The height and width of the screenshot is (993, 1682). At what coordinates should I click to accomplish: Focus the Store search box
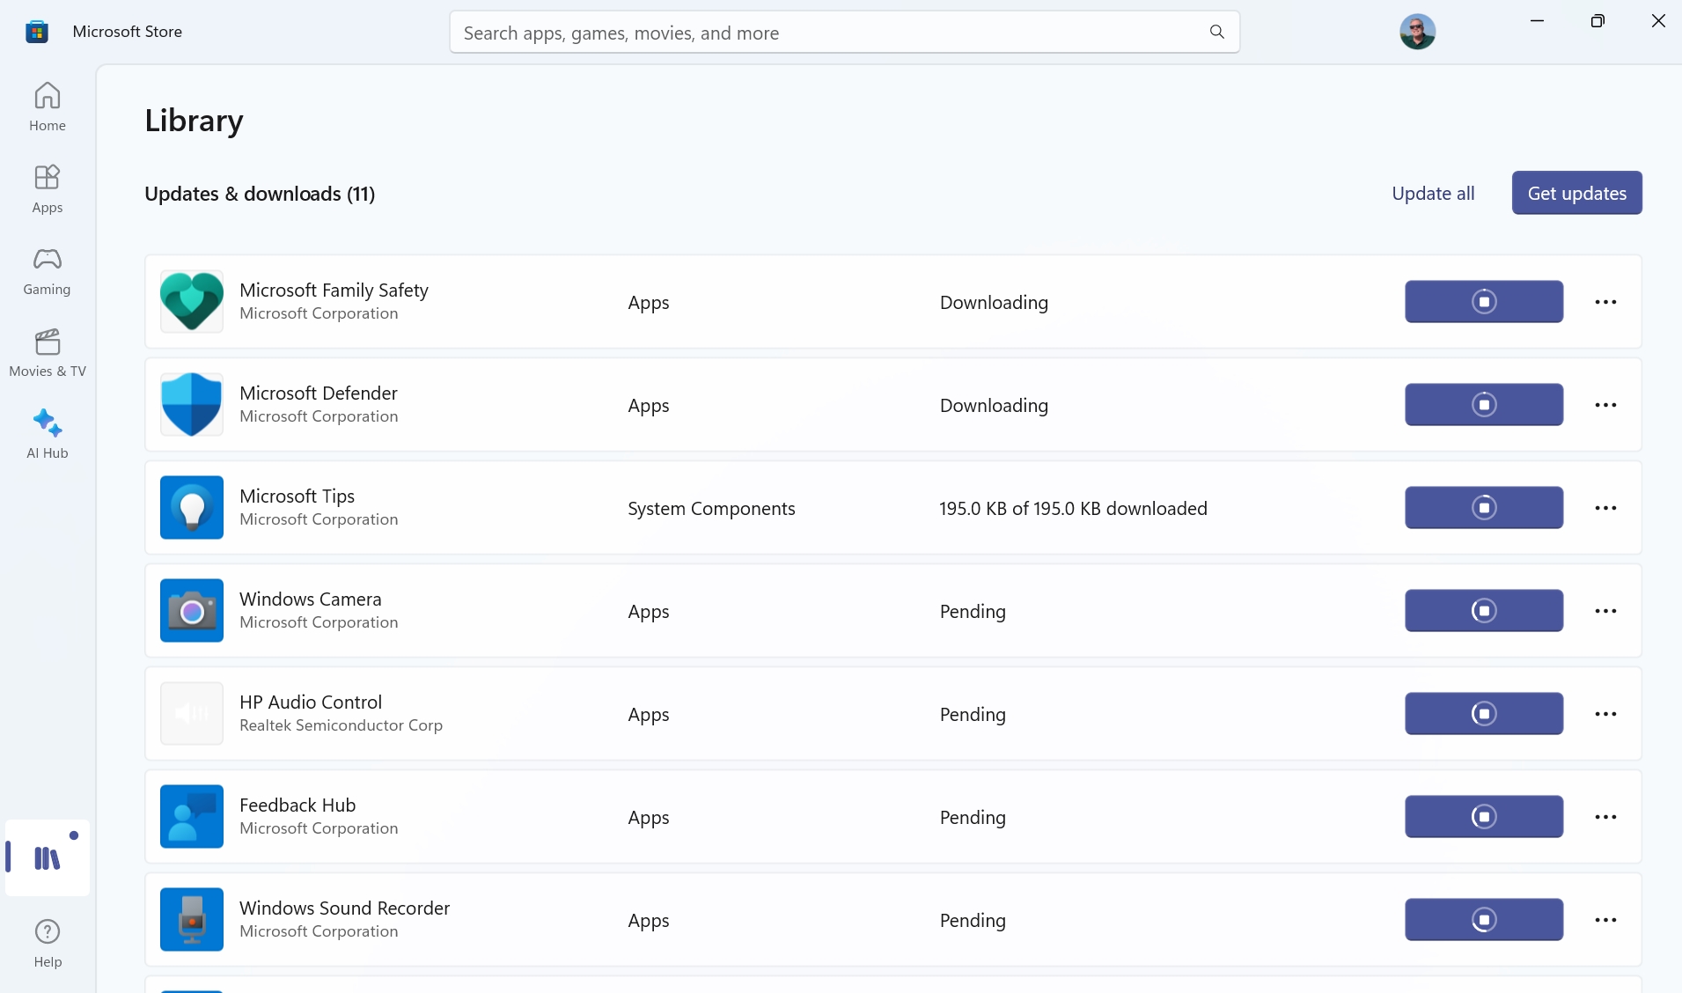pyautogui.click(x=827, y=33)
